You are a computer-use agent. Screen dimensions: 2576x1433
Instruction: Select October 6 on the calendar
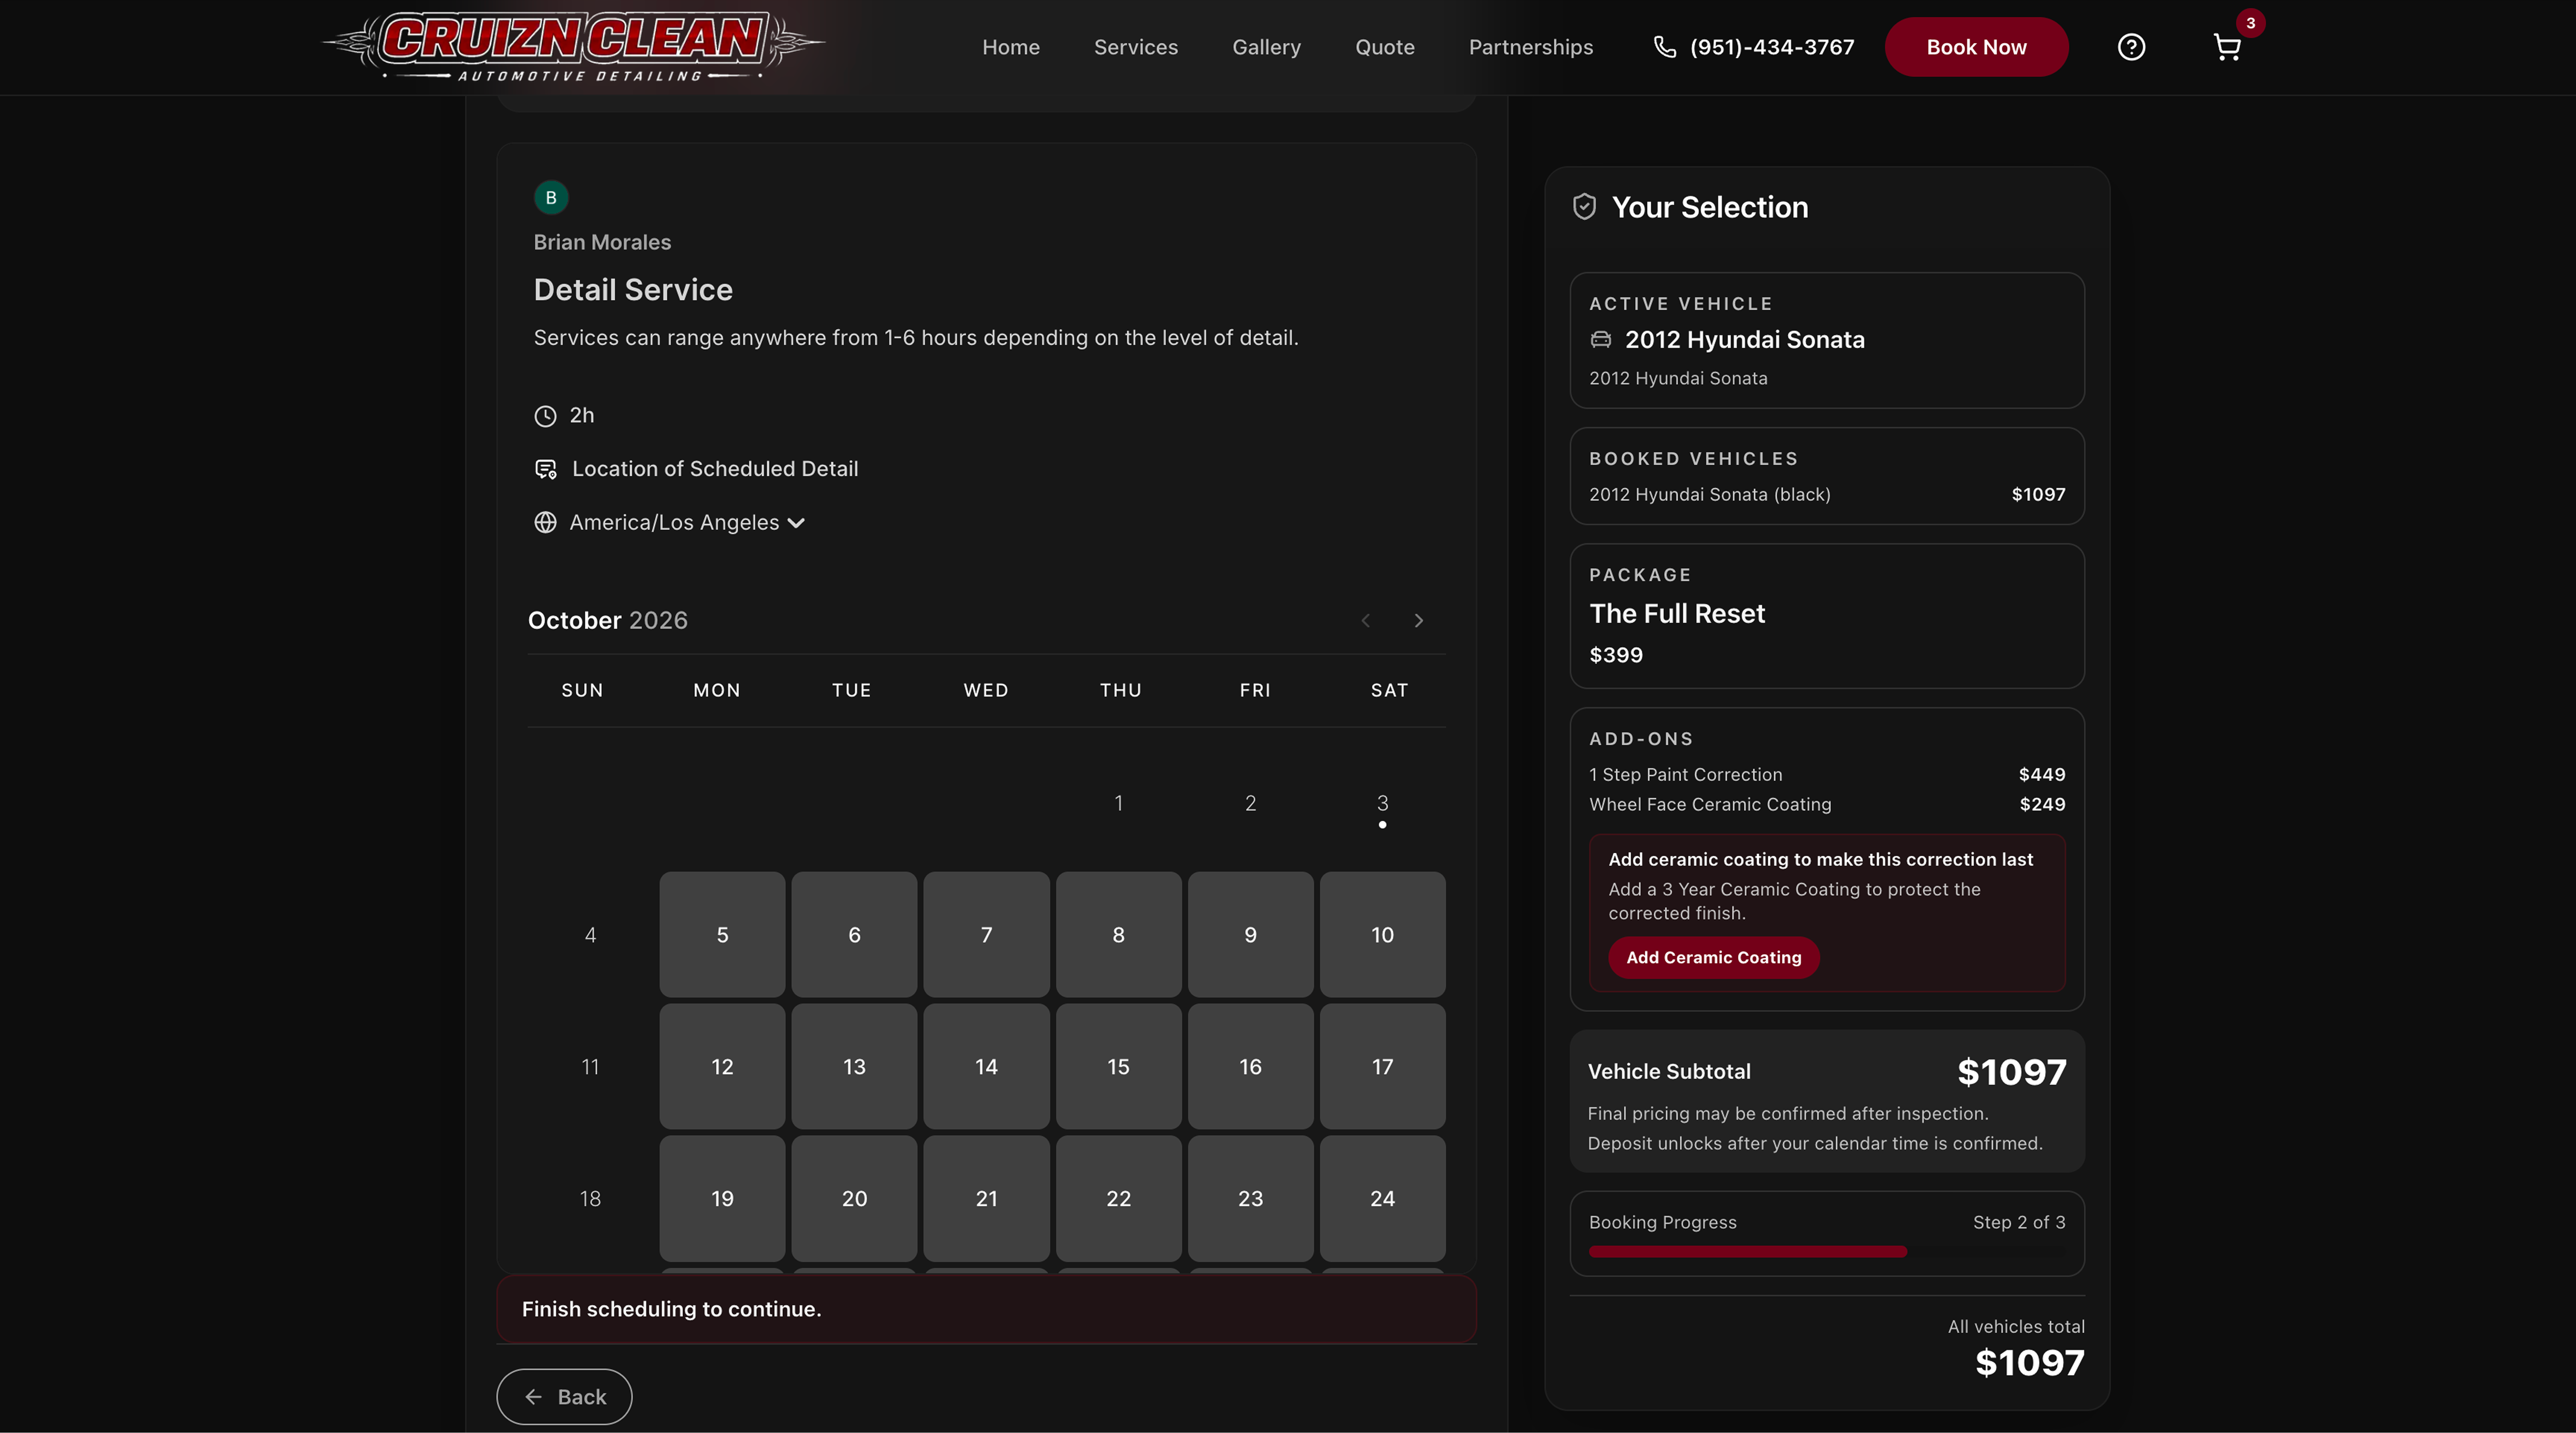point(854,934)
